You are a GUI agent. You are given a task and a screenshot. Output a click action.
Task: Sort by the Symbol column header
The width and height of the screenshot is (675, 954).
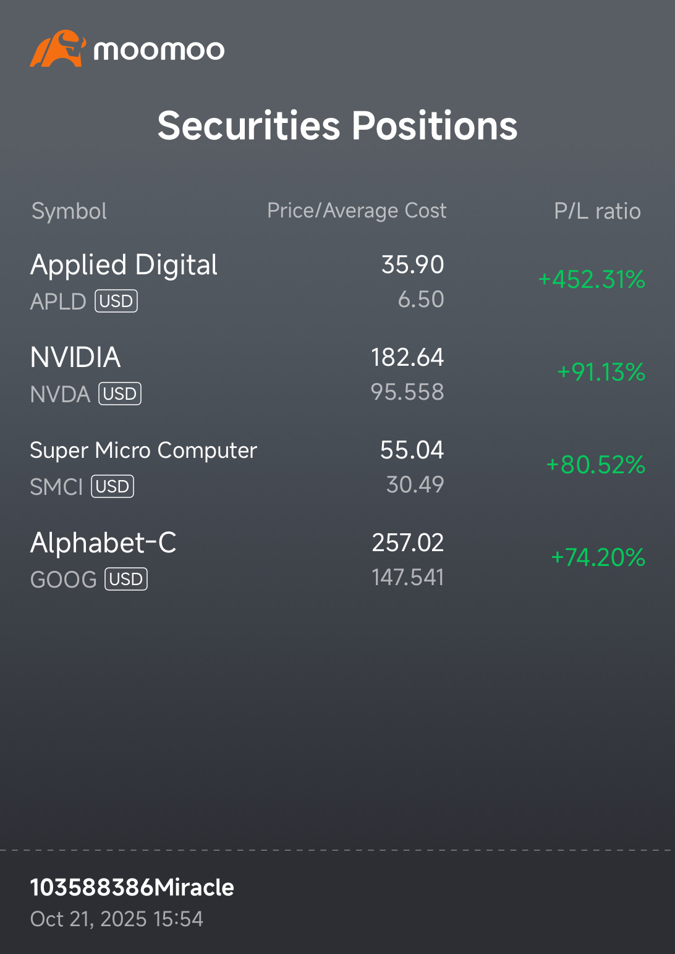pos(69,211)
